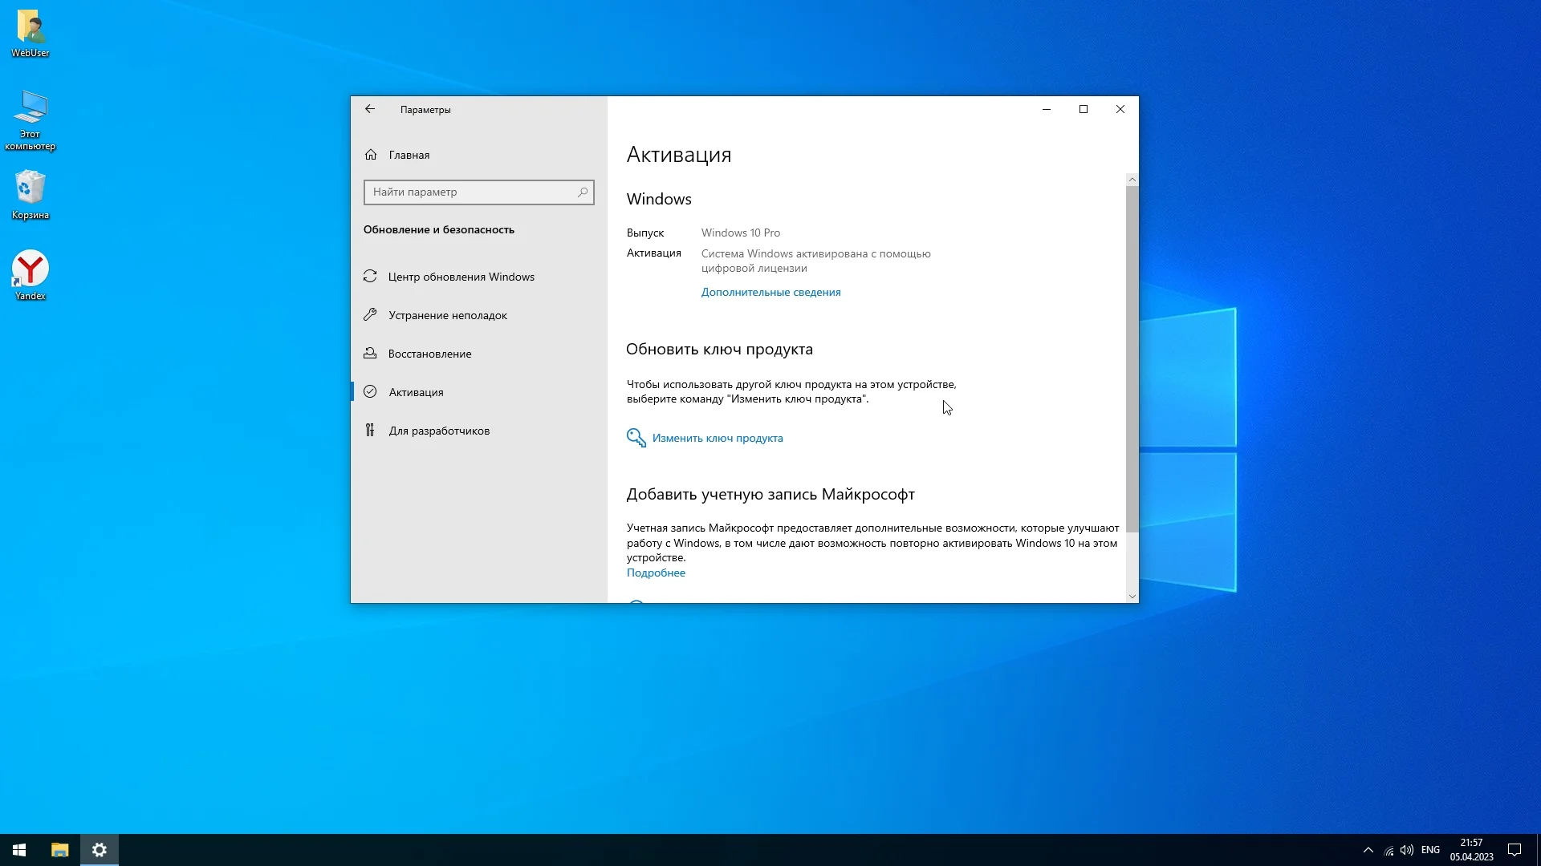Click the scrollbar up arrow
1541x866 pixels.
1132,180
